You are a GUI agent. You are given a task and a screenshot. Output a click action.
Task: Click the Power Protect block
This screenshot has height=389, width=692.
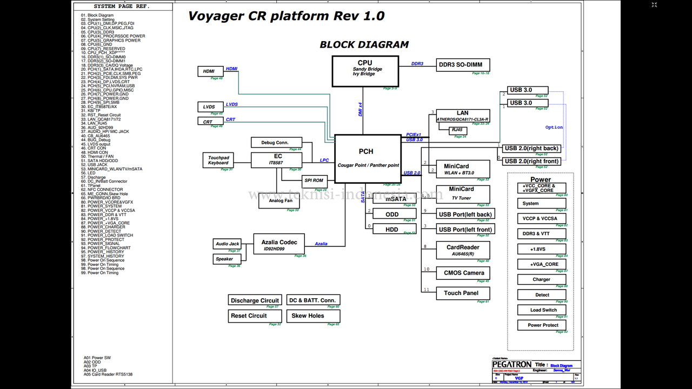(x=542, y=325)
